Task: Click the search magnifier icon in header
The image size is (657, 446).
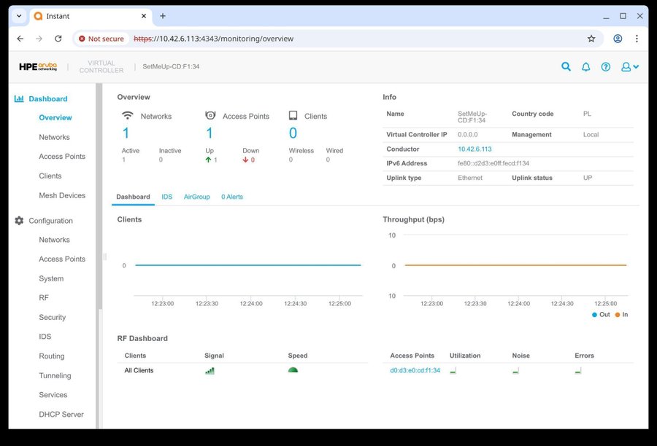Action: coord(566,67)
